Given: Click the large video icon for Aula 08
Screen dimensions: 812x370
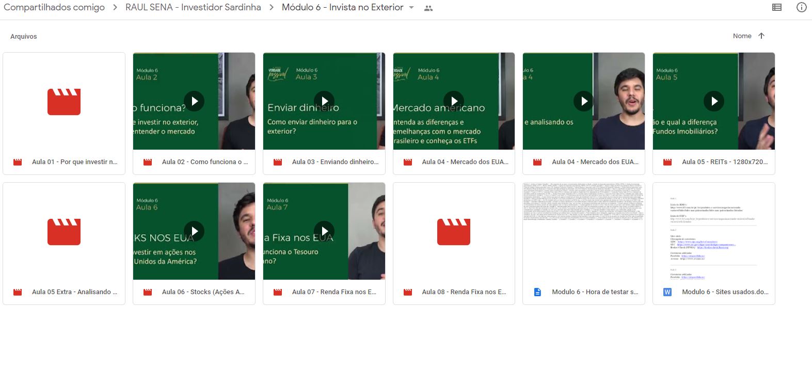Looking at the screenshot, I should [x=454, y=231].
